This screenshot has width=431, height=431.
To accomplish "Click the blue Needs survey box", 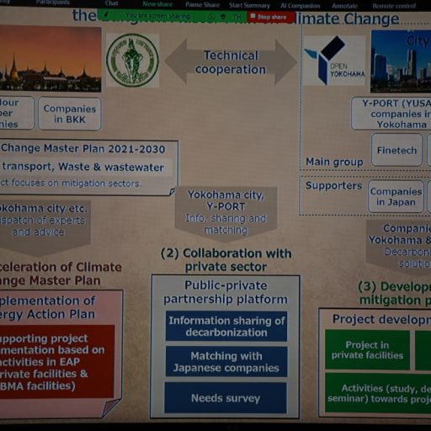I will [x=226, y=398].
